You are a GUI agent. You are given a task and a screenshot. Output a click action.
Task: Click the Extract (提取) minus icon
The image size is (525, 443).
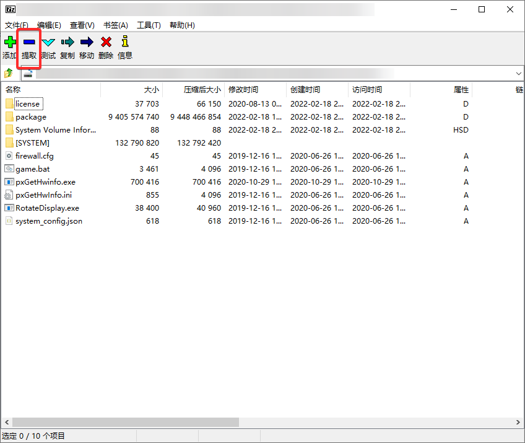pyautogui.click(x=29, y=42)
